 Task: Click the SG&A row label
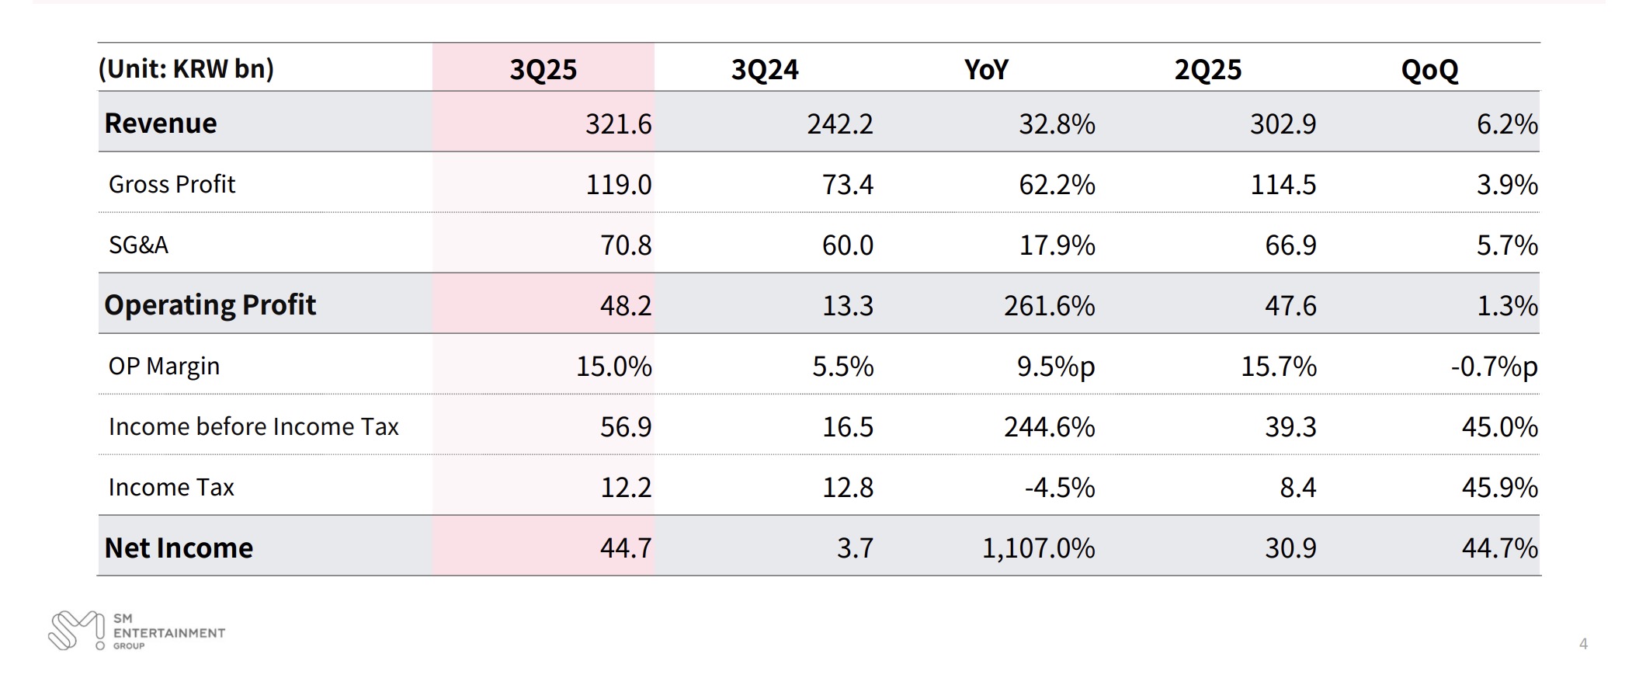(x=138, y=245)
